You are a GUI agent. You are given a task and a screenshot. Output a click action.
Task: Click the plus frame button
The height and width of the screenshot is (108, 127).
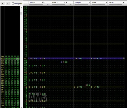[2, 3]
